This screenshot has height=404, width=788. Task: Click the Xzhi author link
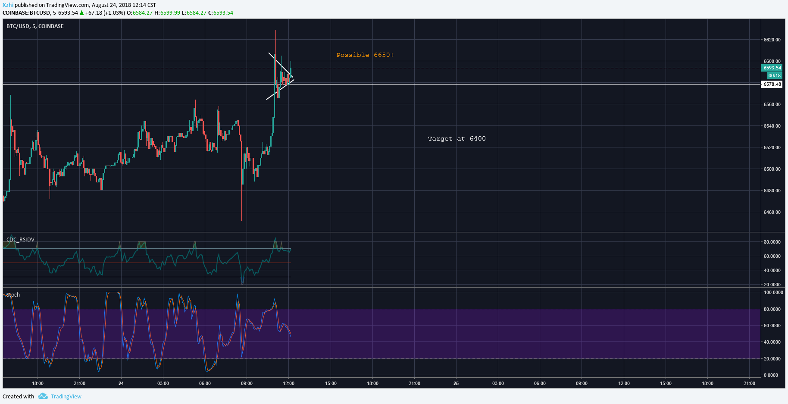pyautogui.click(x=8, y=5)
